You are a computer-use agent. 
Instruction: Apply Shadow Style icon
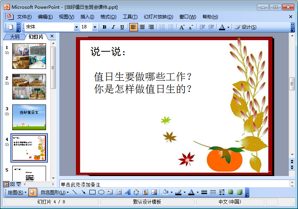[x=231, y=192]
